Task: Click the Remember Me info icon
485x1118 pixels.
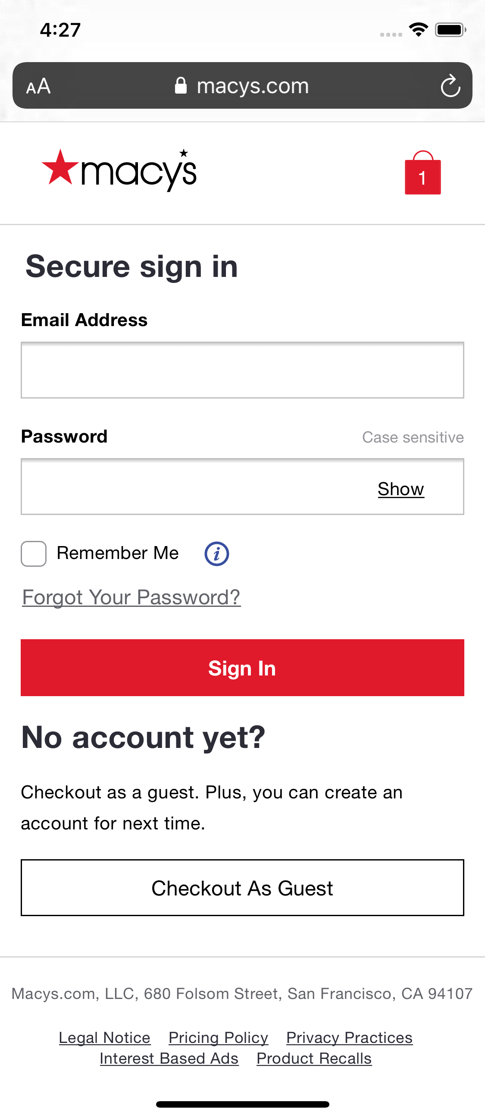Action: [x=216, y=553]
